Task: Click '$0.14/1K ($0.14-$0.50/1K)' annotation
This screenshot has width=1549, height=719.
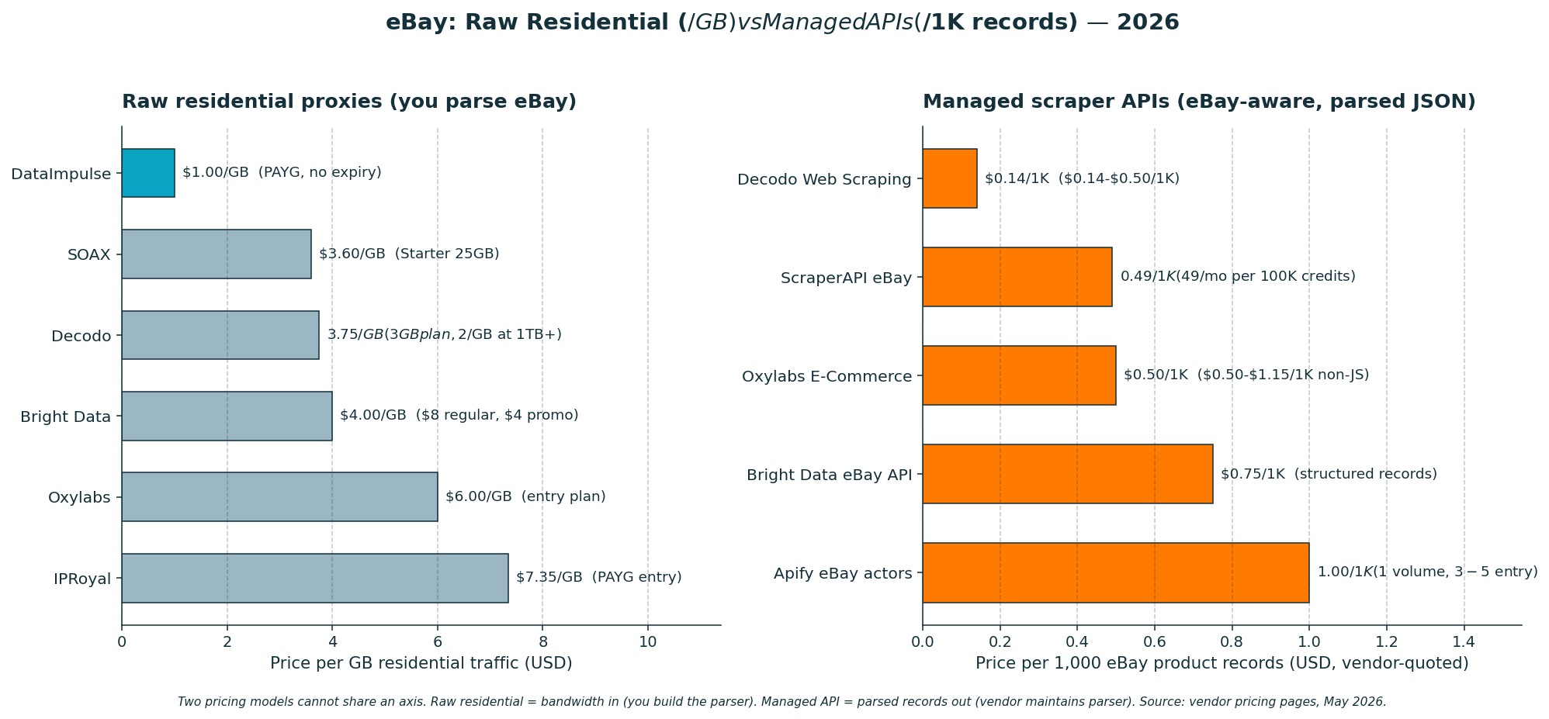Action: (1082, 178)
